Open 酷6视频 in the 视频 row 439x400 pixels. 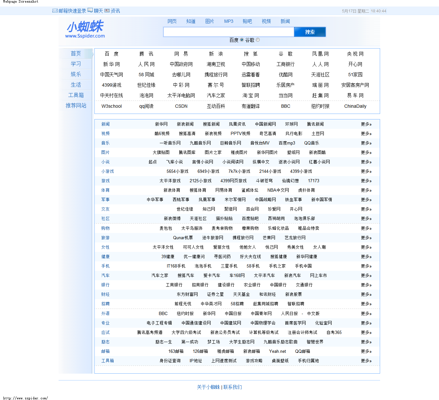[x=162, y=134]
